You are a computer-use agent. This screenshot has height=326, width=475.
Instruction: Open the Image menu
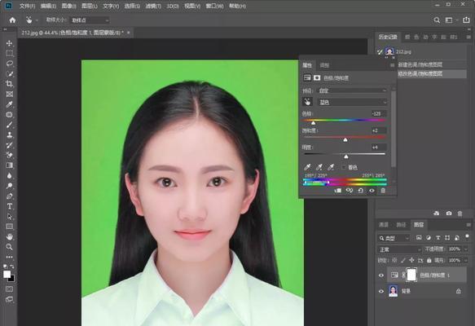click(68, 6)
